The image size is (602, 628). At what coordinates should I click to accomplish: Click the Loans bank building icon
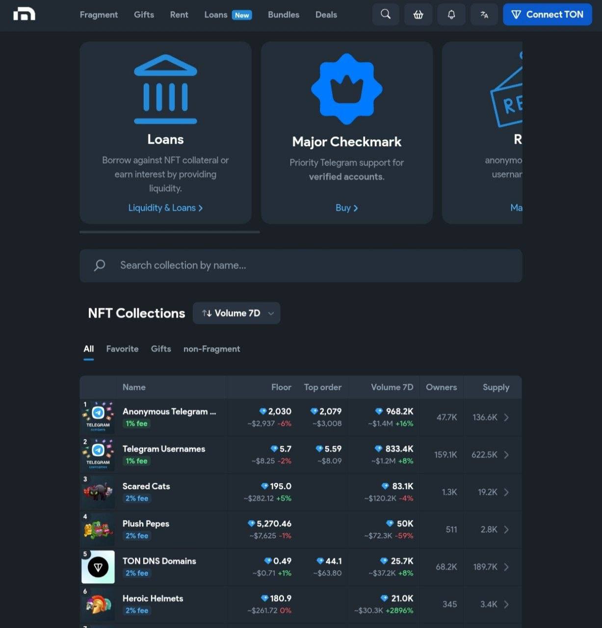click(165, 89)
